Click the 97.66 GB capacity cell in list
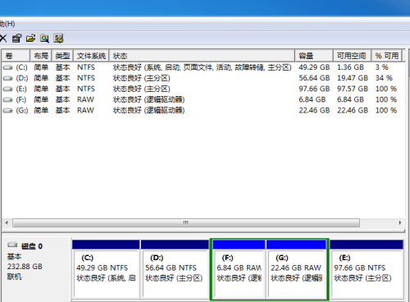The width and height of the screenshot is (410, 302). 314,89
